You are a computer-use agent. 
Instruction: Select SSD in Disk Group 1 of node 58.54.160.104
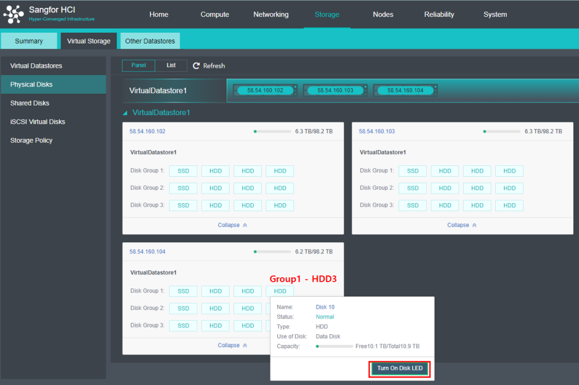click(x=183, y=291)
